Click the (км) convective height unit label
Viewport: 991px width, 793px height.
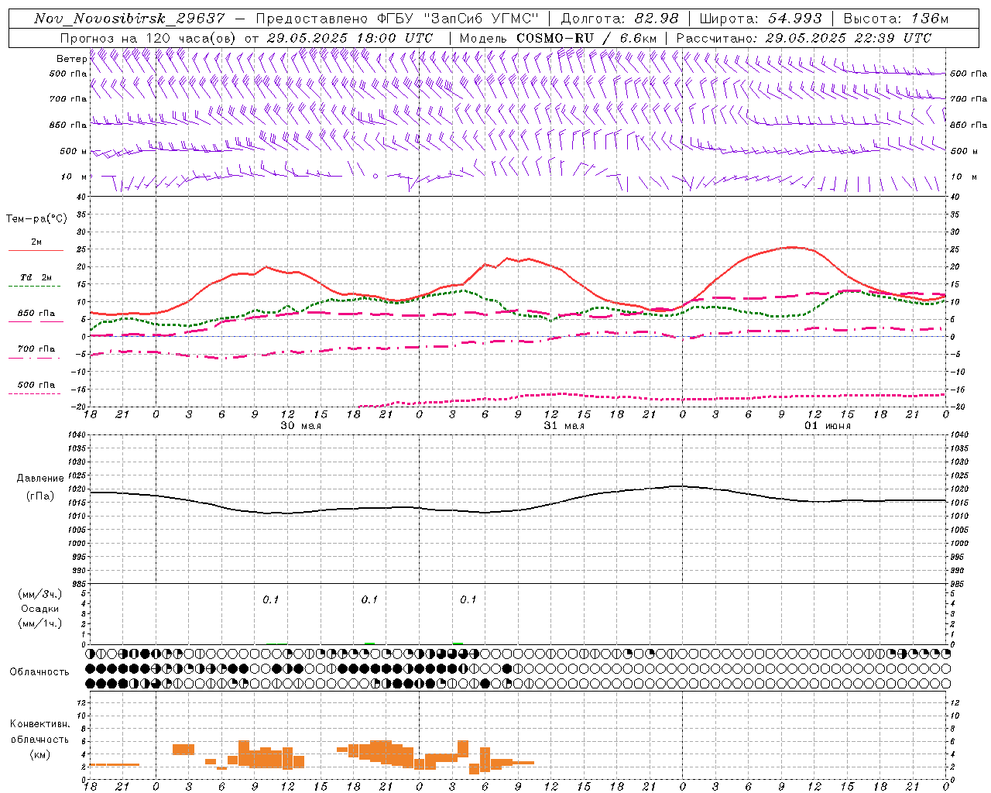(39, 754)
